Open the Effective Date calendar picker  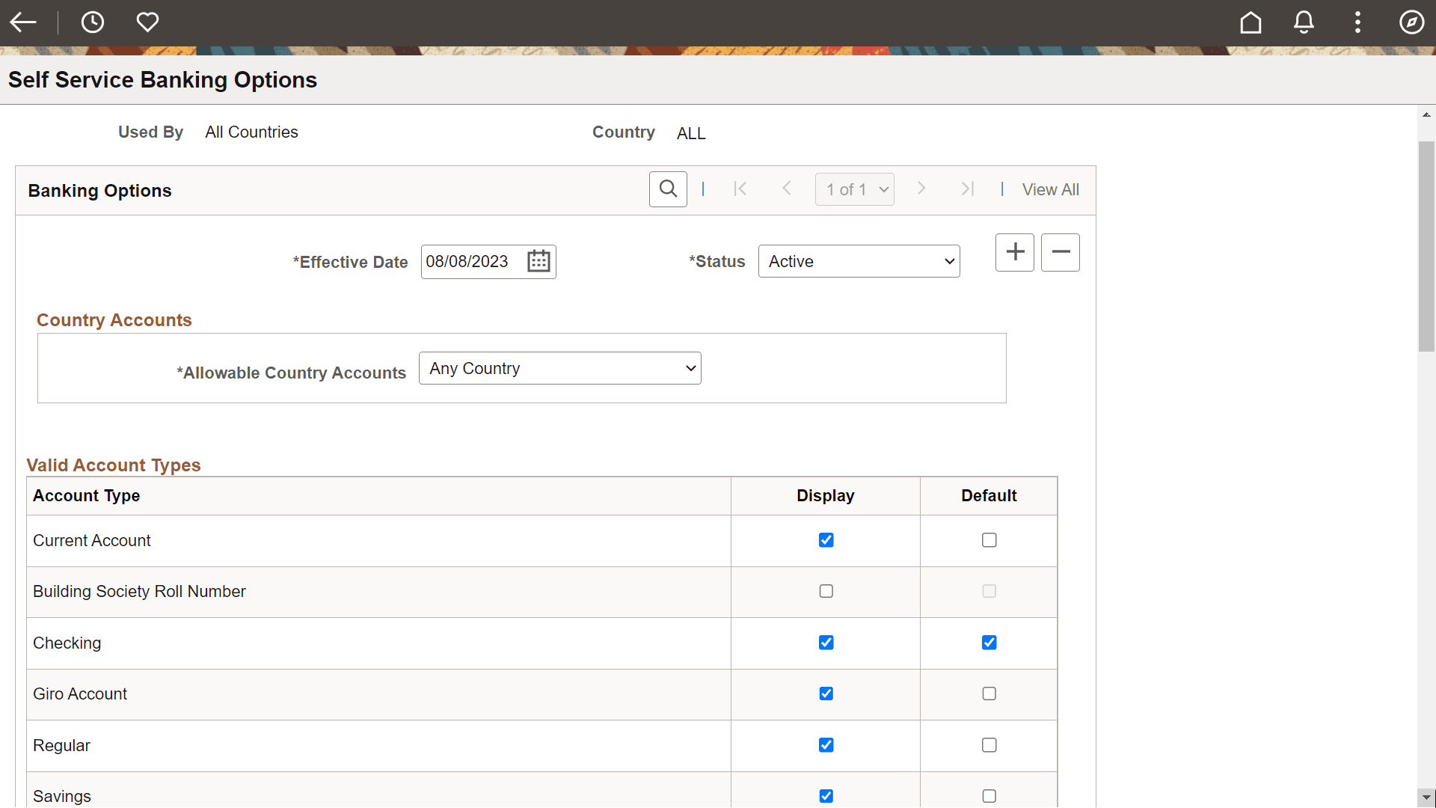point(538,261)
